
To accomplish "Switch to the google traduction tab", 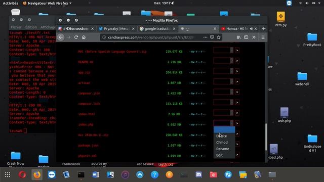I will pyautogui.click(x=157, y=29).
